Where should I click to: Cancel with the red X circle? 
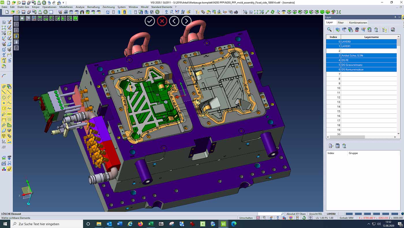pos(162,21)
